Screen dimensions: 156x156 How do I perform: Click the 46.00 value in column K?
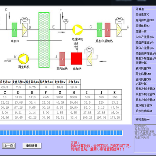pos(115,113)
